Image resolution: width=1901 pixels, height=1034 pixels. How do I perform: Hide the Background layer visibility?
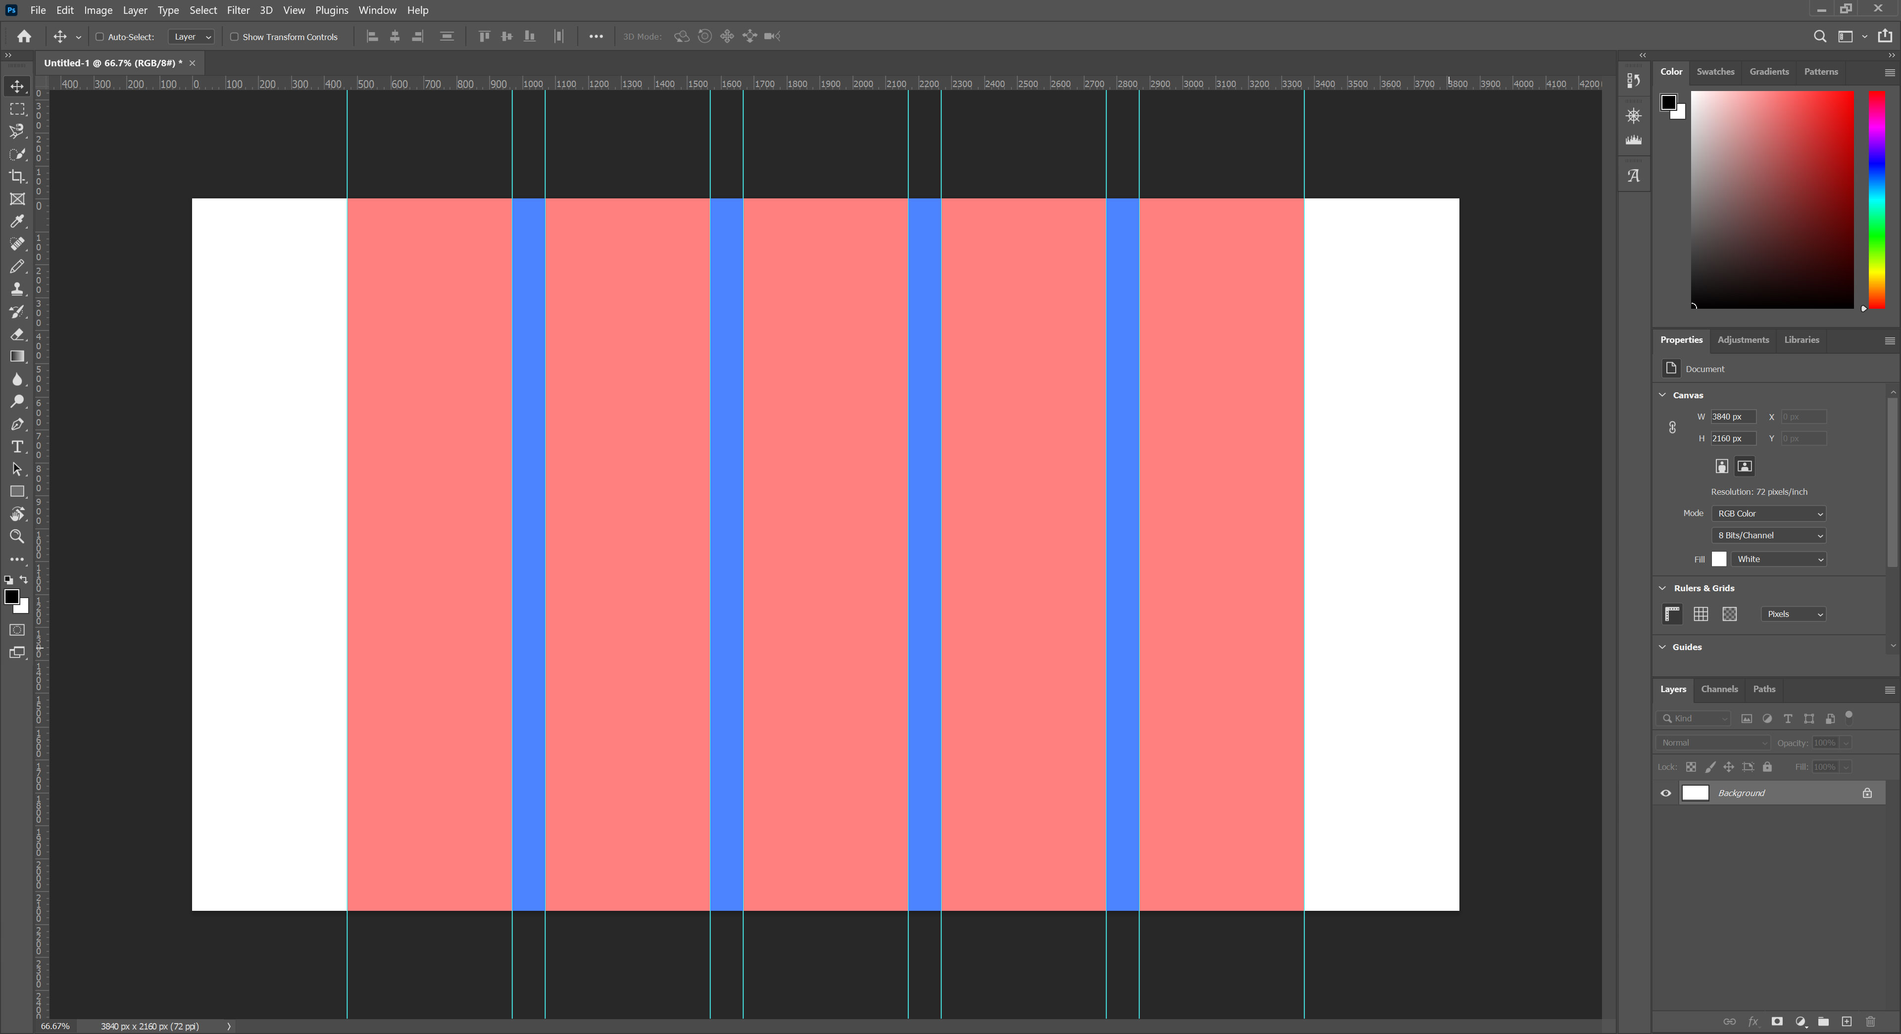1665,794
